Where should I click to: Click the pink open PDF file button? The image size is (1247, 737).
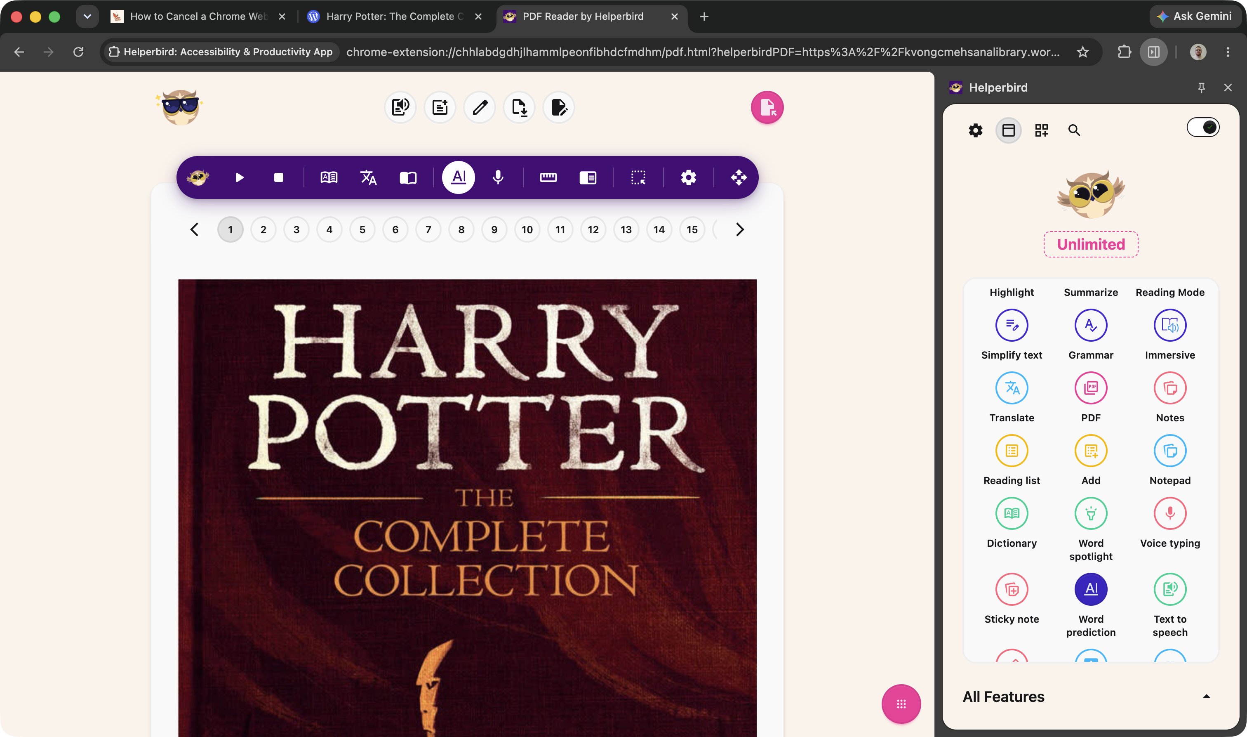(x=767, y=107)
